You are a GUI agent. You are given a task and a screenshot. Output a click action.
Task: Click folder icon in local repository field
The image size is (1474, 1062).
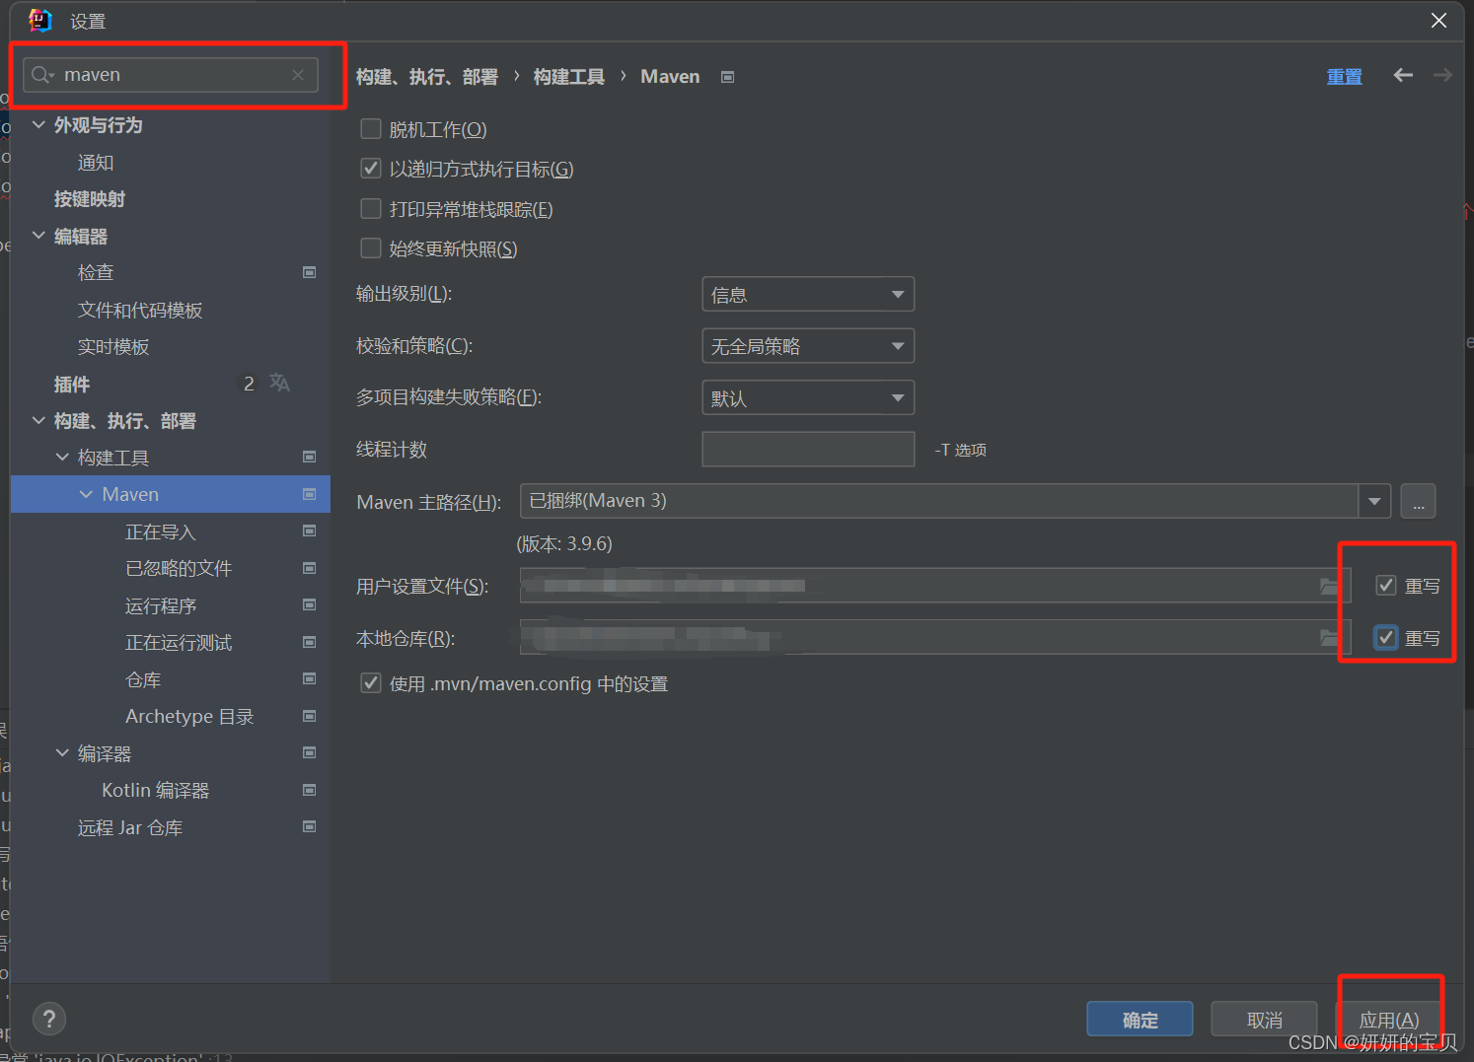pyautogui.click(x=1329, y=638)
